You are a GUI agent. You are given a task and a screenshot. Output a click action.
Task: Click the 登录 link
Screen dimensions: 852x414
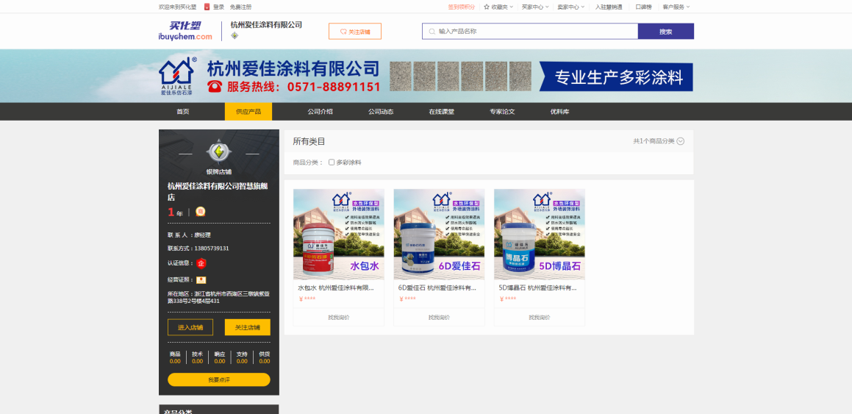click(x=218, y=7)
